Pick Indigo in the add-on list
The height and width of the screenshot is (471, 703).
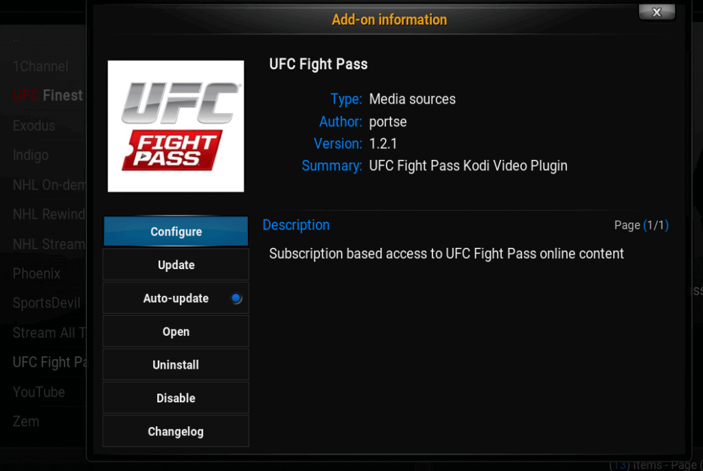[x=30, y=155]
